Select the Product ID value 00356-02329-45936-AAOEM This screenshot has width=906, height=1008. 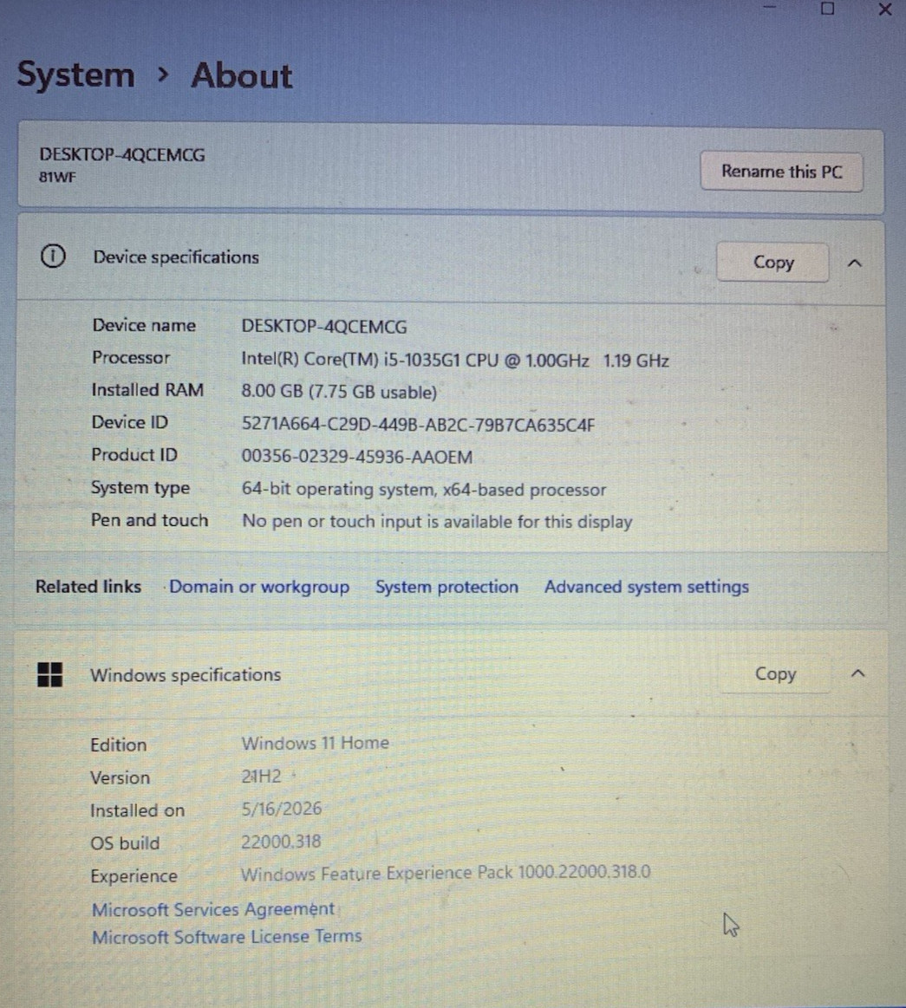click(x=357, y=457)
